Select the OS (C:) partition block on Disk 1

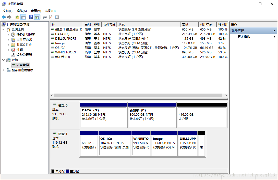[x=115, y=144]
